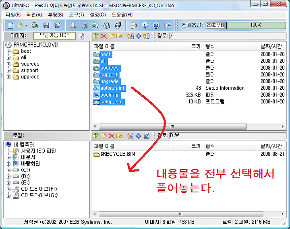The height and width of the screenshot is (229, 290).
Task: Click the Save floppy disk icon
Action: [x=46, y=25]
